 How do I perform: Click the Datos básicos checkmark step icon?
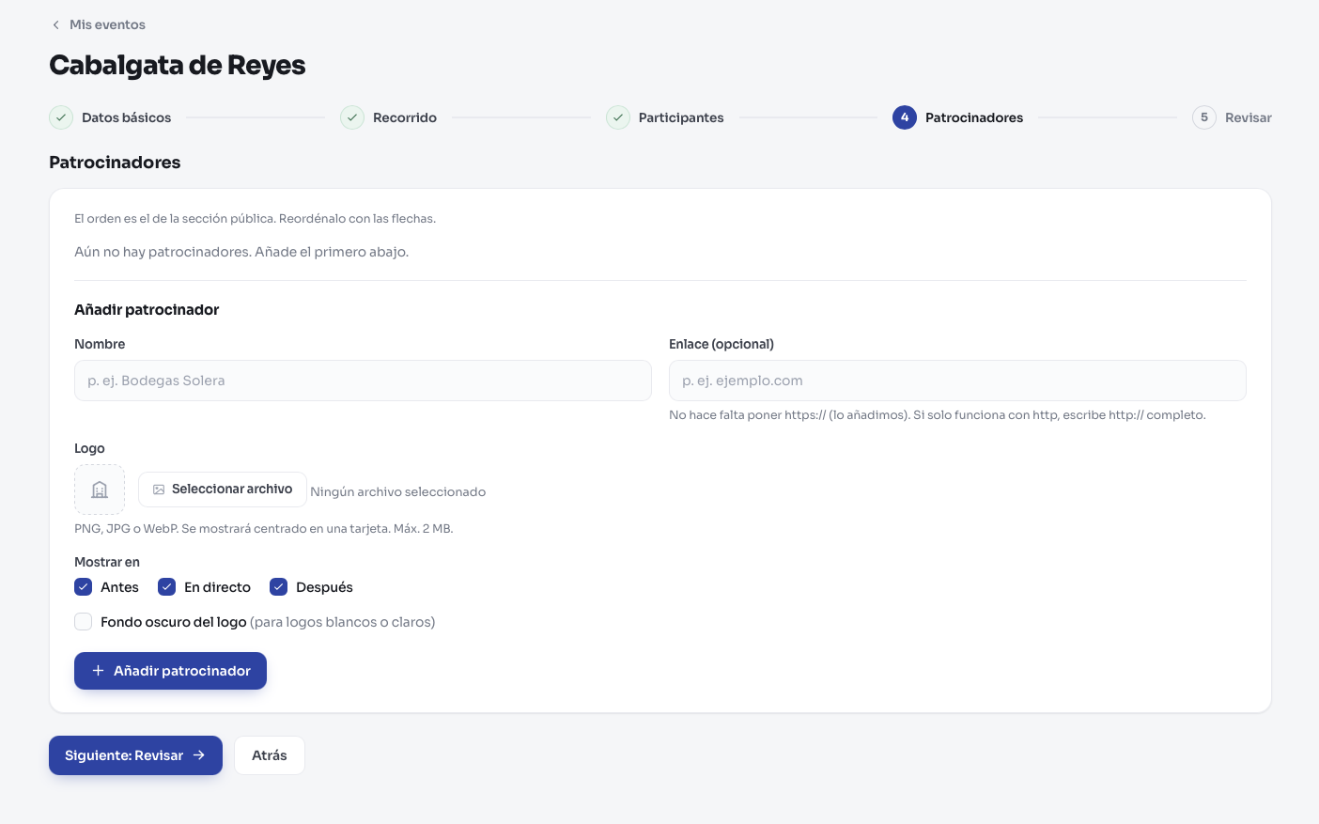click(61, 117)
